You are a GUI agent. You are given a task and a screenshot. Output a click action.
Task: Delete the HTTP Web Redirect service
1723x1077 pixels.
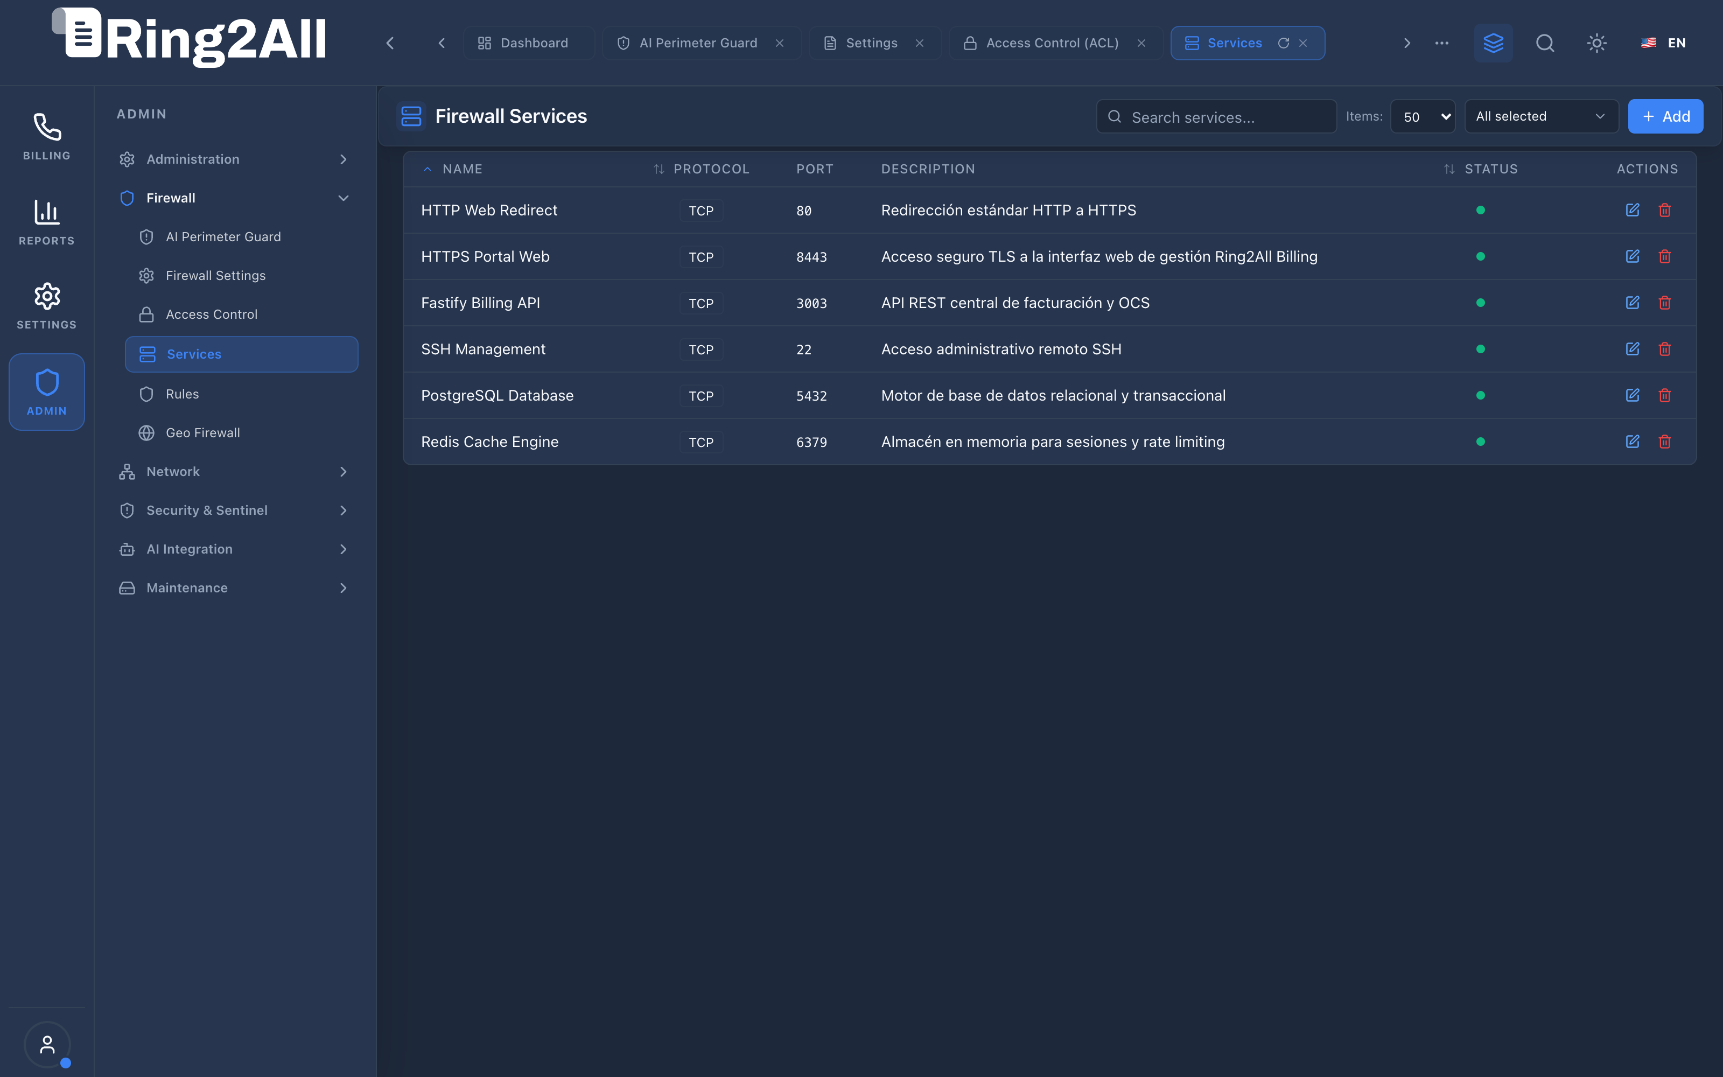[1665, 210]
